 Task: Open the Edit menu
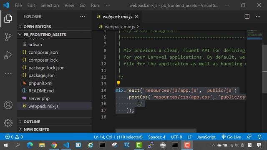click(x=31, y=5)
